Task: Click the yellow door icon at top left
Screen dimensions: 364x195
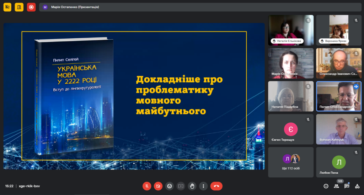Action: tap(19, 7)
